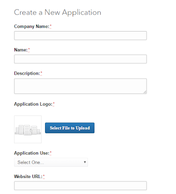Click the Company Name input field
The height and width of the screenshot is (194, 176).
tap(80, 35)
